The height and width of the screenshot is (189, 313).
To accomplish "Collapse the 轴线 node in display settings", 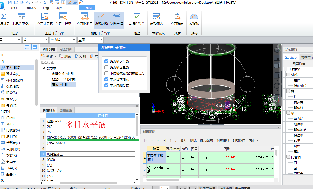I will point(288,75).
